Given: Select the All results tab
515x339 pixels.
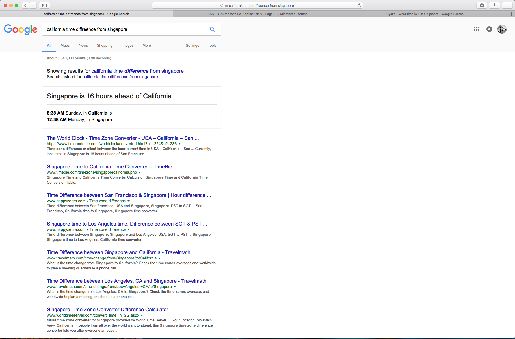Looking at the screenshot, I should [49, 45].
